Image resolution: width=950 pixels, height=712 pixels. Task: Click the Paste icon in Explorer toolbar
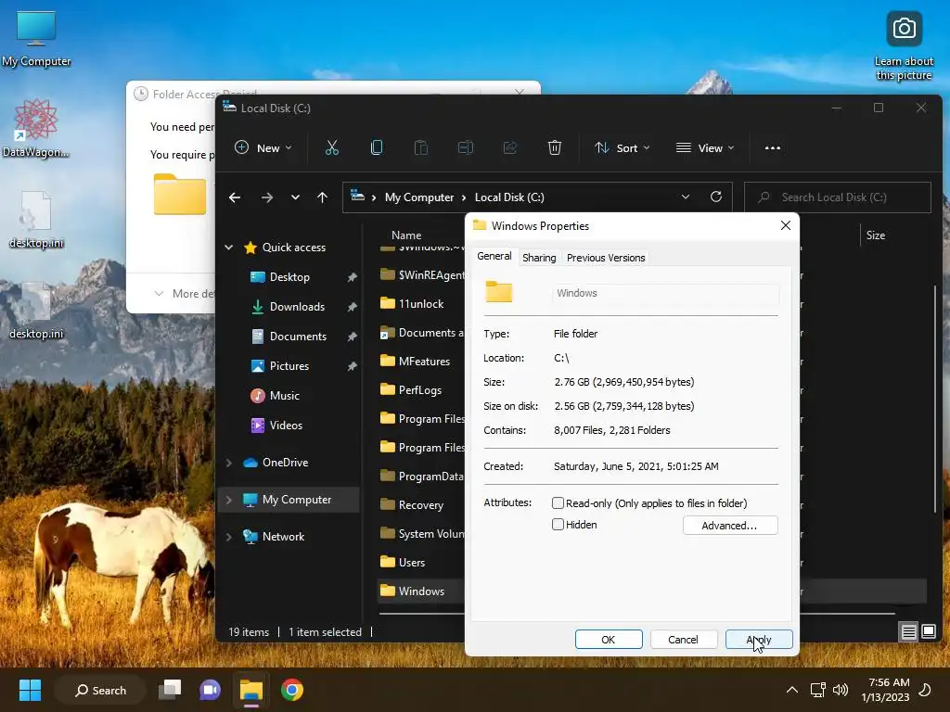tap(420, 147)
